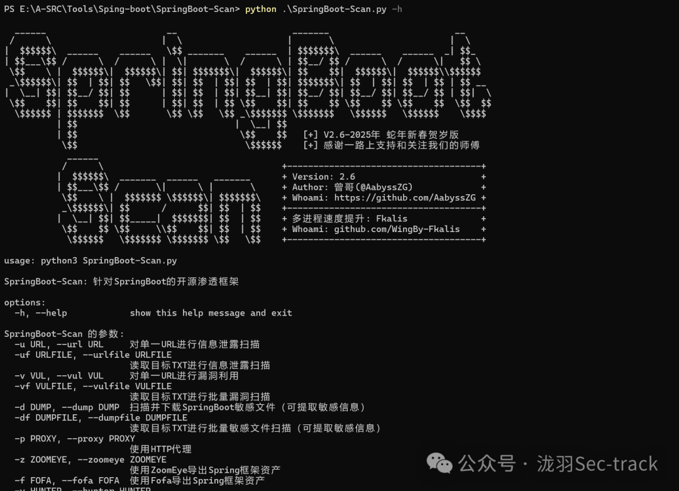Viewport: 679px width, 491px height.
Task: Select the python command in the prompt
Action: tap(260, 9)
